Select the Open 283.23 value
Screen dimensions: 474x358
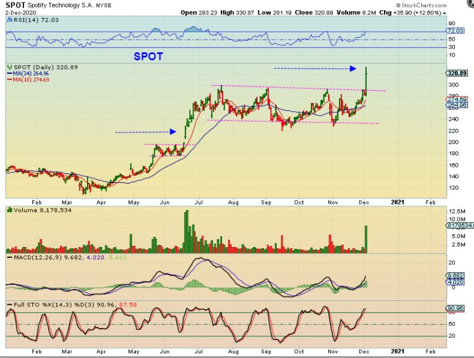pyautogui.click(x=198, y=13)
